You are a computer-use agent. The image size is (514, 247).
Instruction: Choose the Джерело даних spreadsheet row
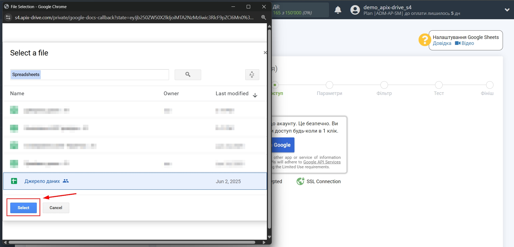pyautogui.click(x=135, y=181)
